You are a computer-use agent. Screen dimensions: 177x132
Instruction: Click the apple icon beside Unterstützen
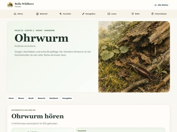(152, 14)
